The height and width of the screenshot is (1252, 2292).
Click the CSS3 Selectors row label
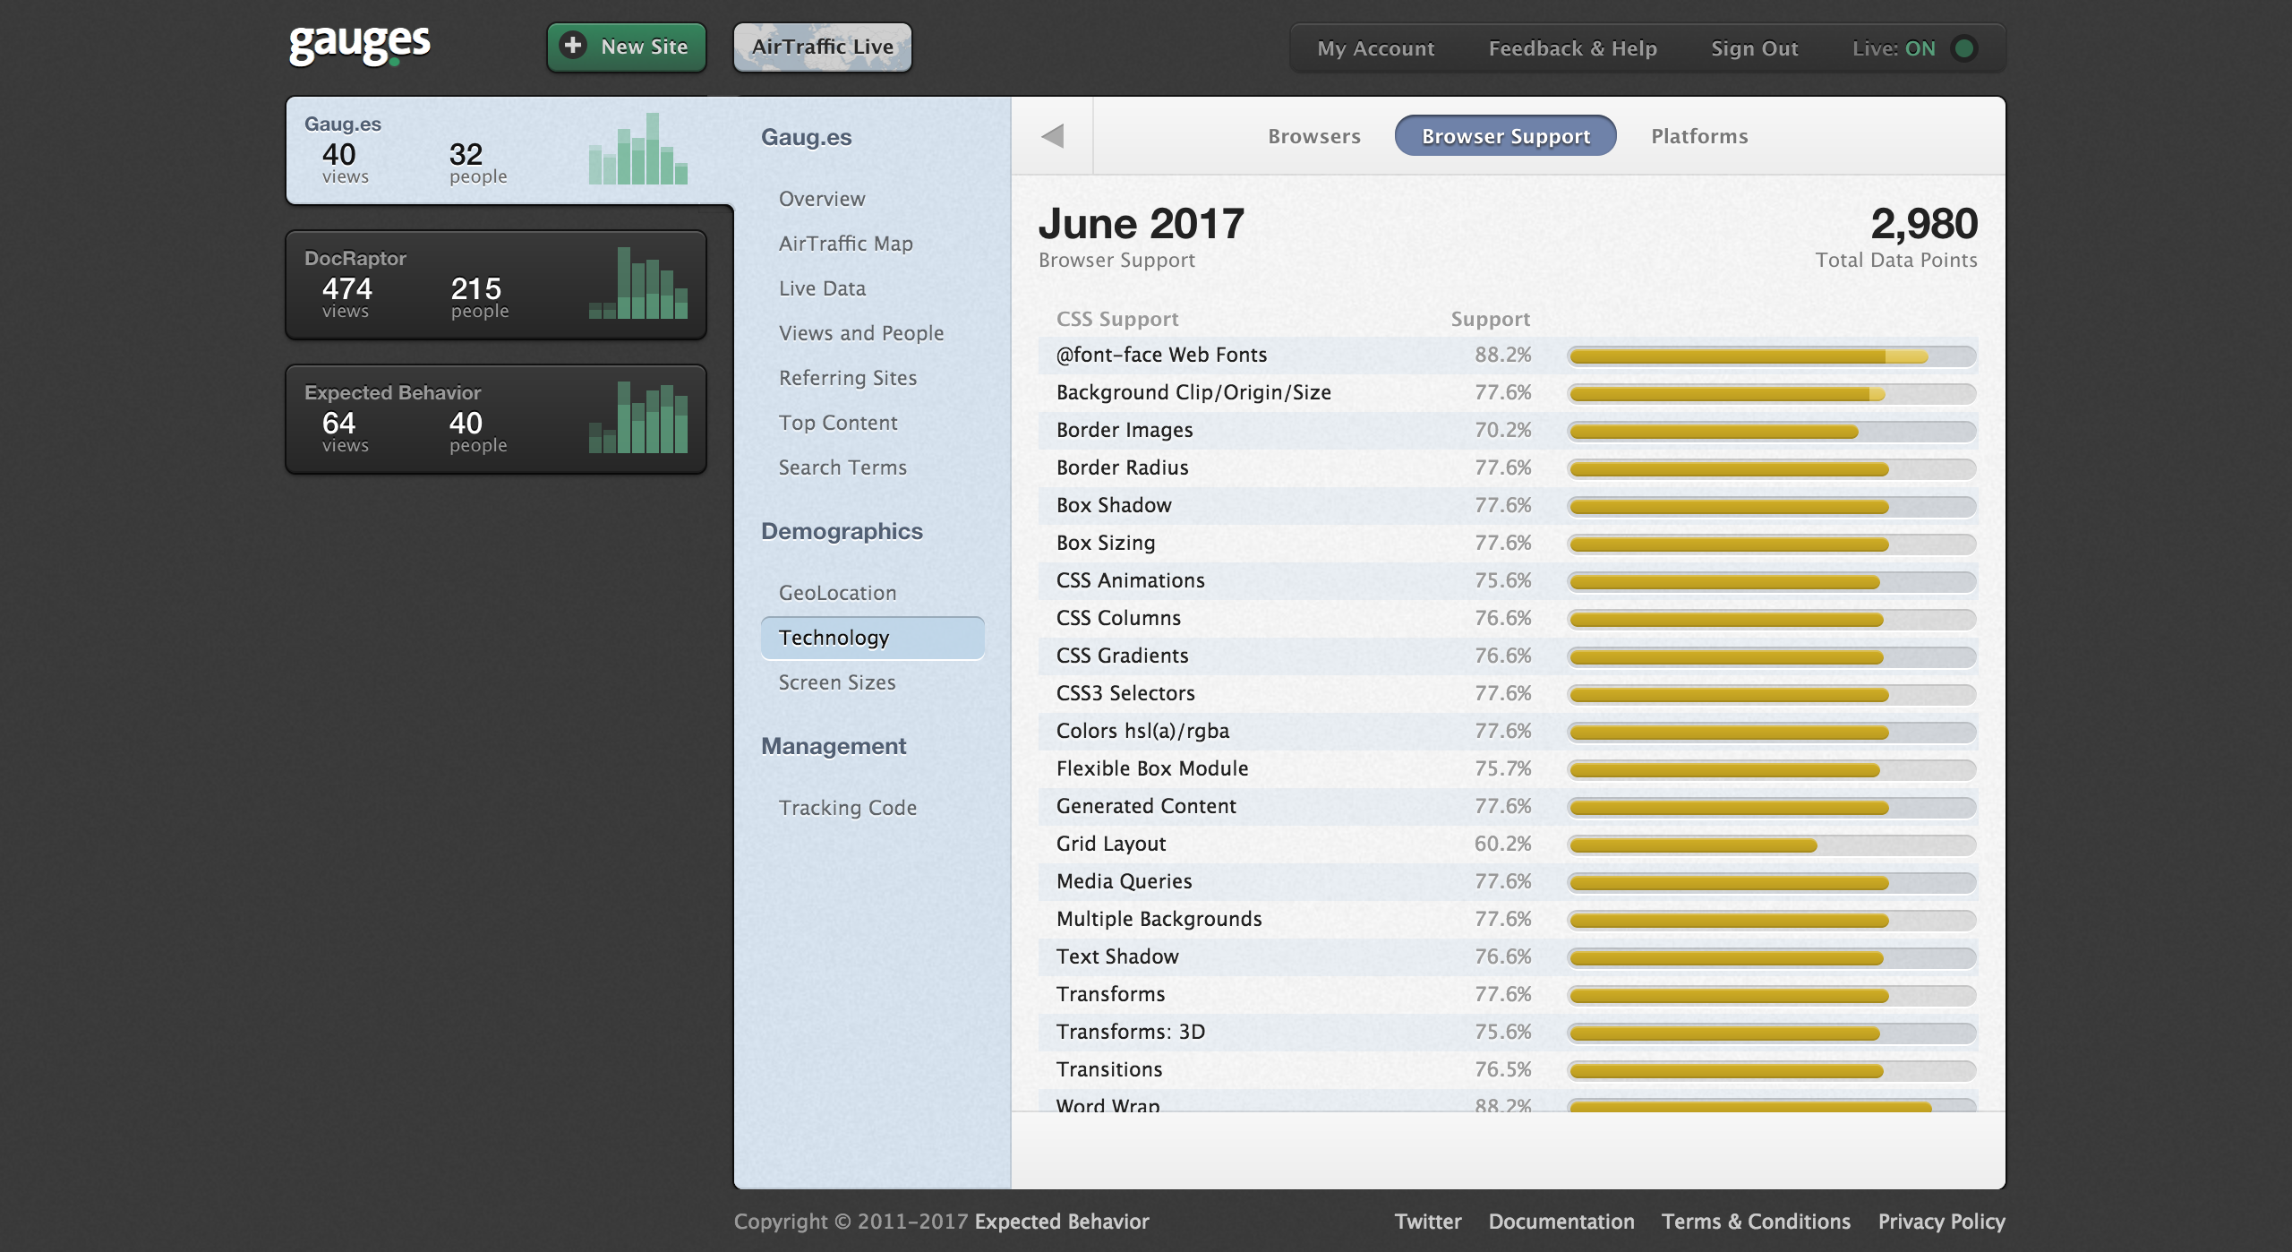tap(1125, 693)
